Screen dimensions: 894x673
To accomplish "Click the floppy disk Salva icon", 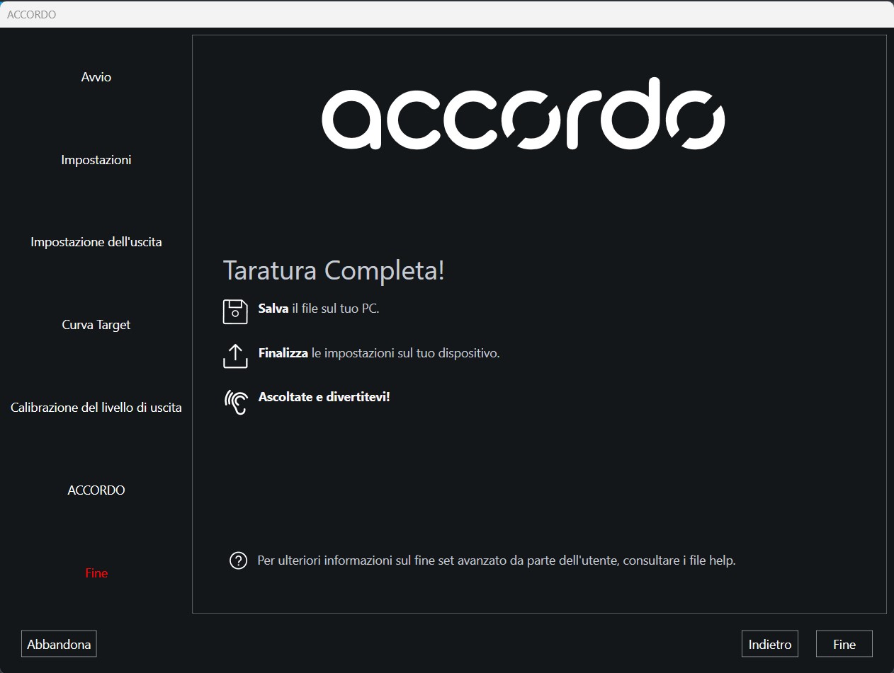I will 235,311.
